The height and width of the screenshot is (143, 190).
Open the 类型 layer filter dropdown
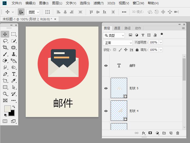pyautogui.click(x=114, y=35)
